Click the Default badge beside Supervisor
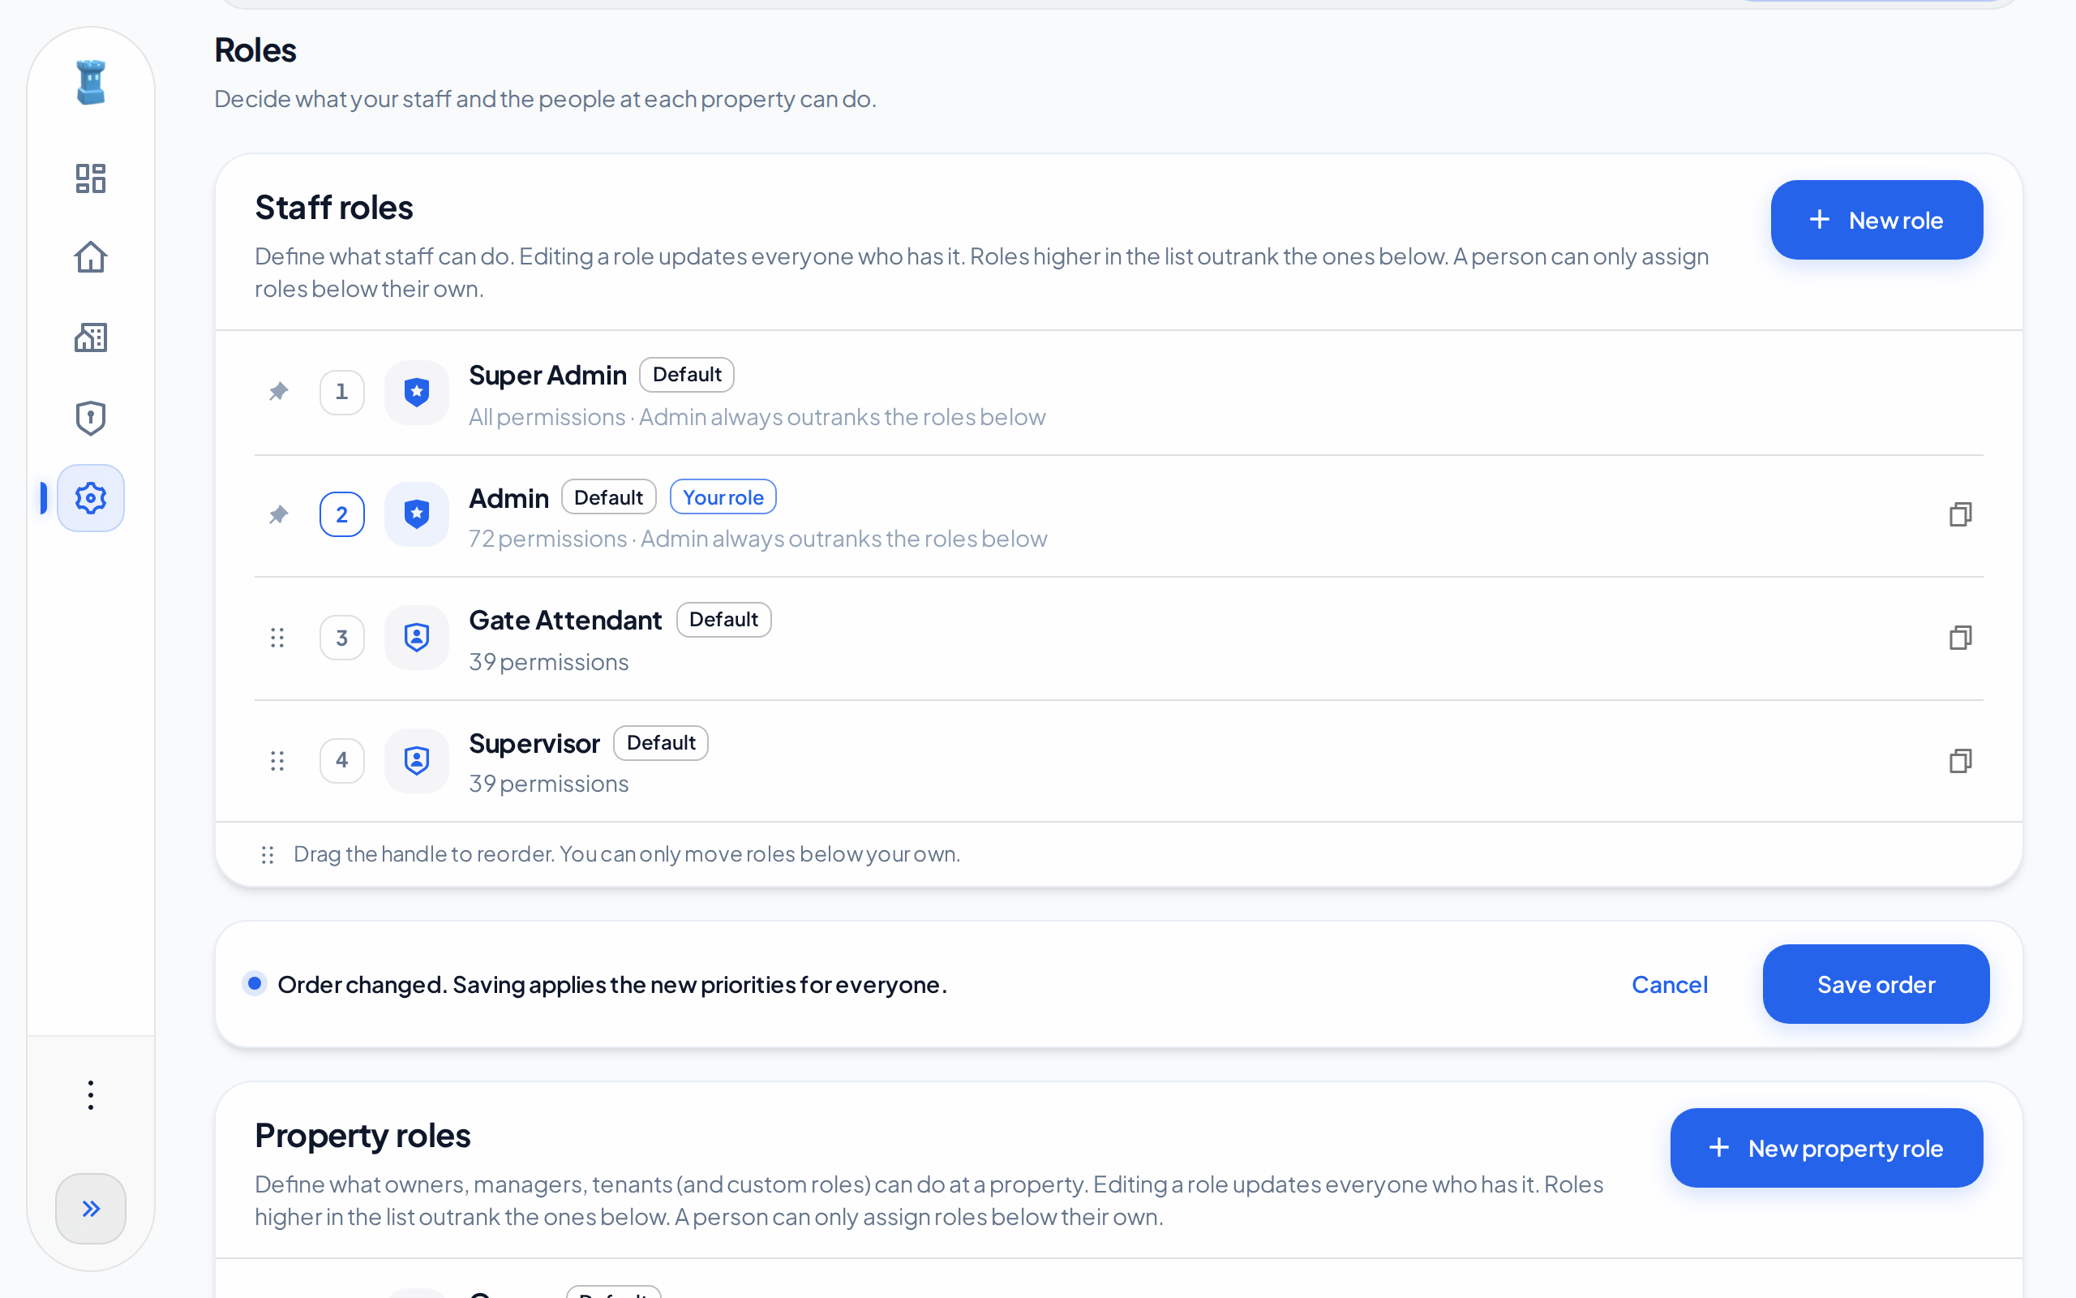The height and width of the screenshot is (1298, 2076). coord(662,742)
